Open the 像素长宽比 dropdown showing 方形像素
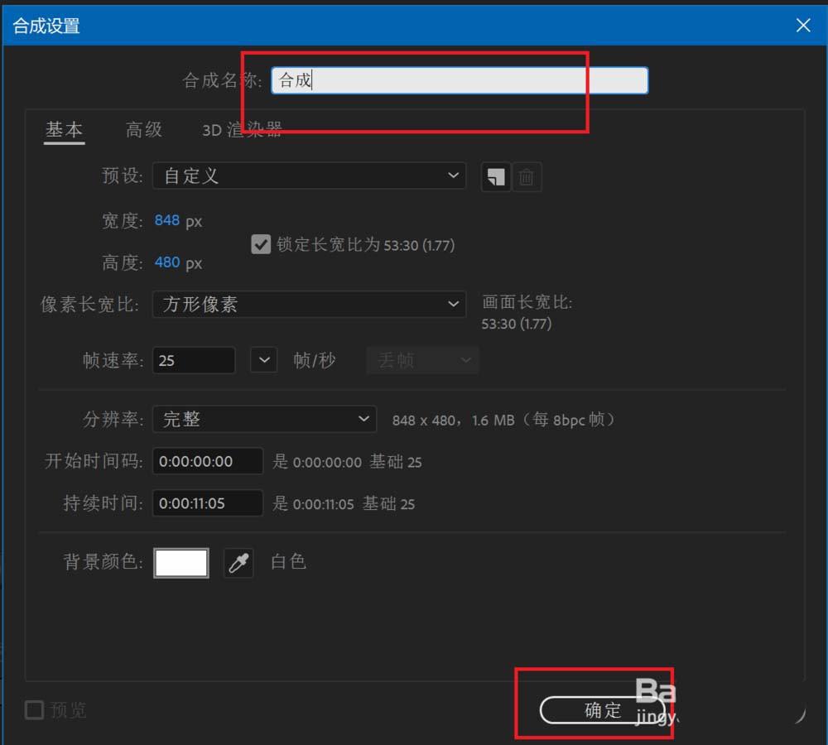 pos(309,304)
